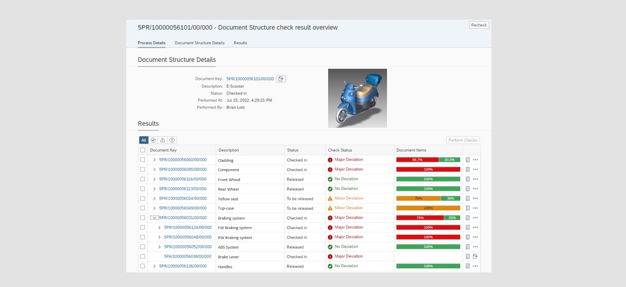Expand the Front Wheel document row

pos(154,179)
